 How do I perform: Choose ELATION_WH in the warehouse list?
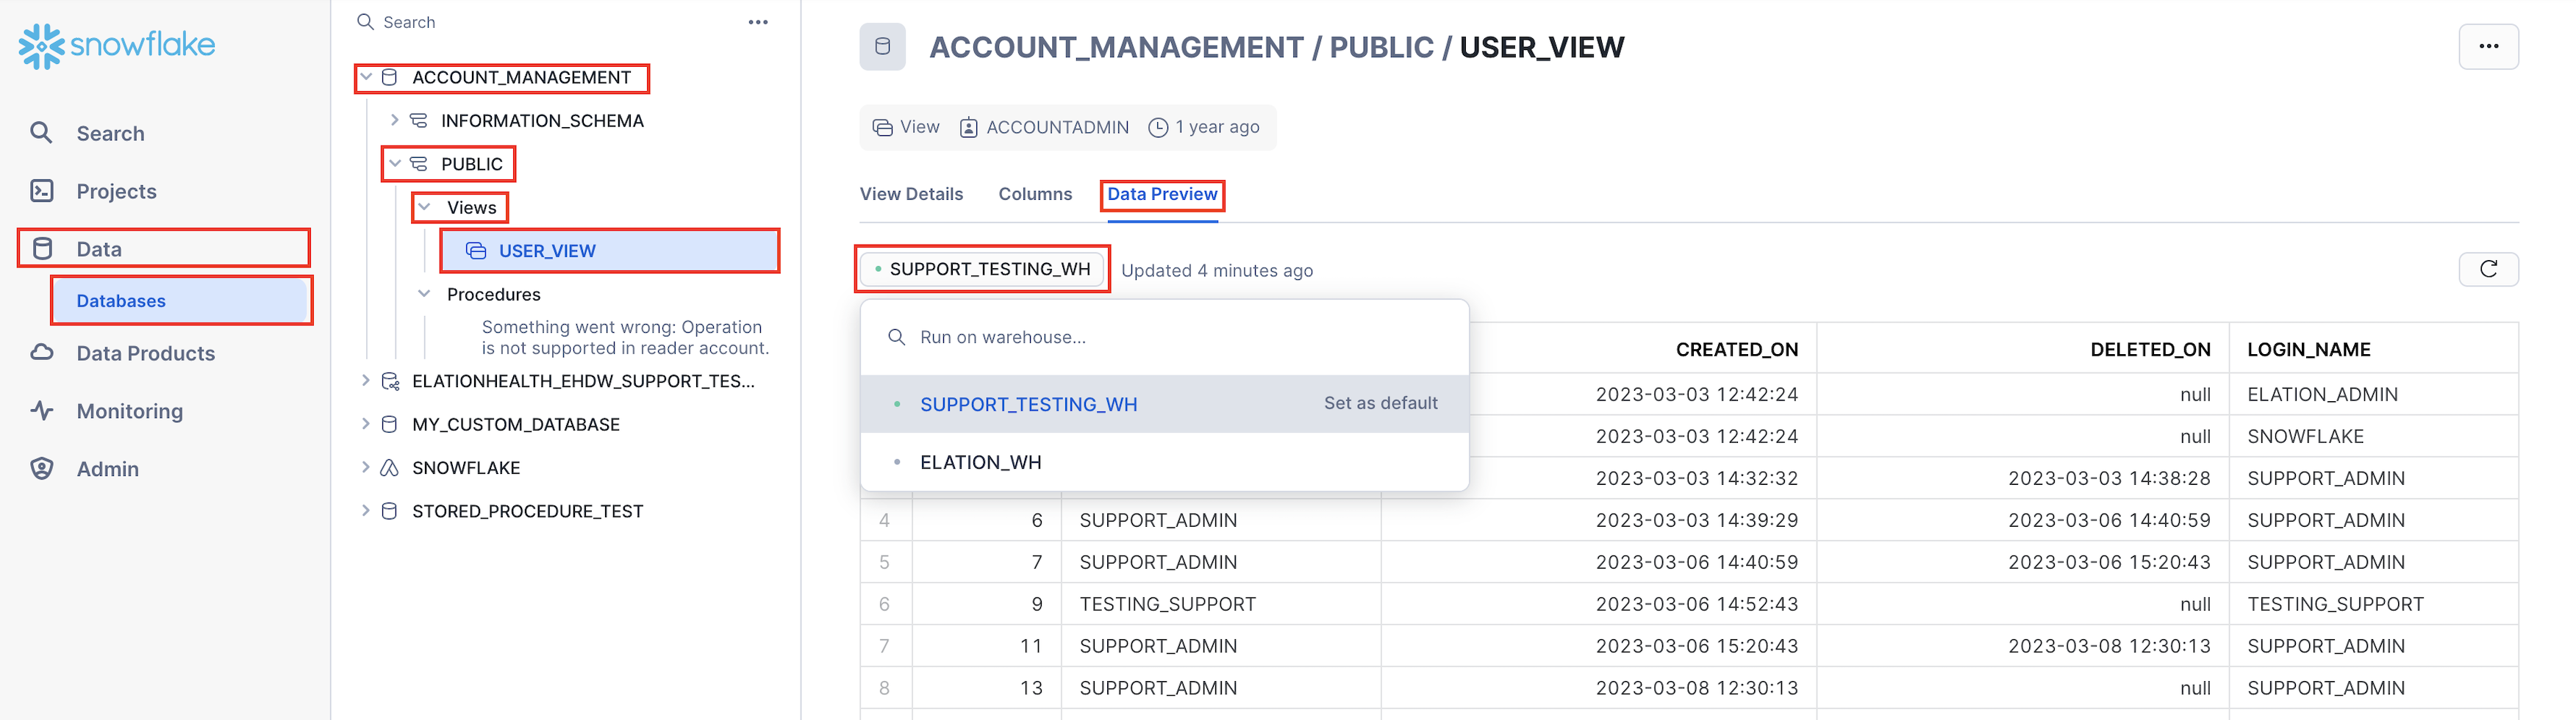point(1164,462)
